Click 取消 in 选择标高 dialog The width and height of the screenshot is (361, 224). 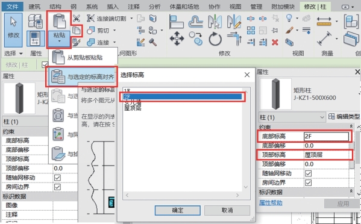227,210
